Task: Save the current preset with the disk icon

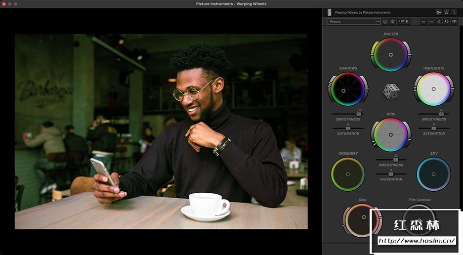Action: point(385,22)
